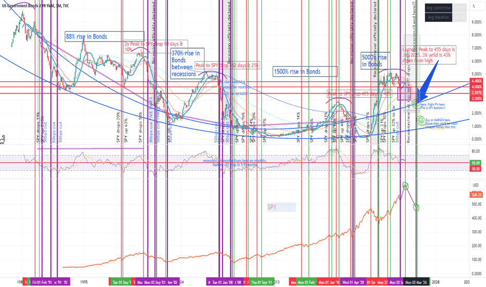
Task: Click the 9.000% tick on the yield axis
Action: tap(477, 22)
